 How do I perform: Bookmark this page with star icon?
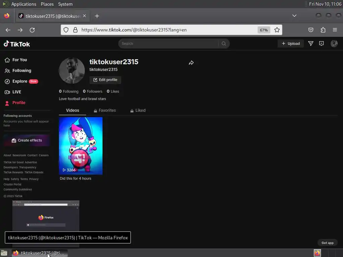(277, 30)
